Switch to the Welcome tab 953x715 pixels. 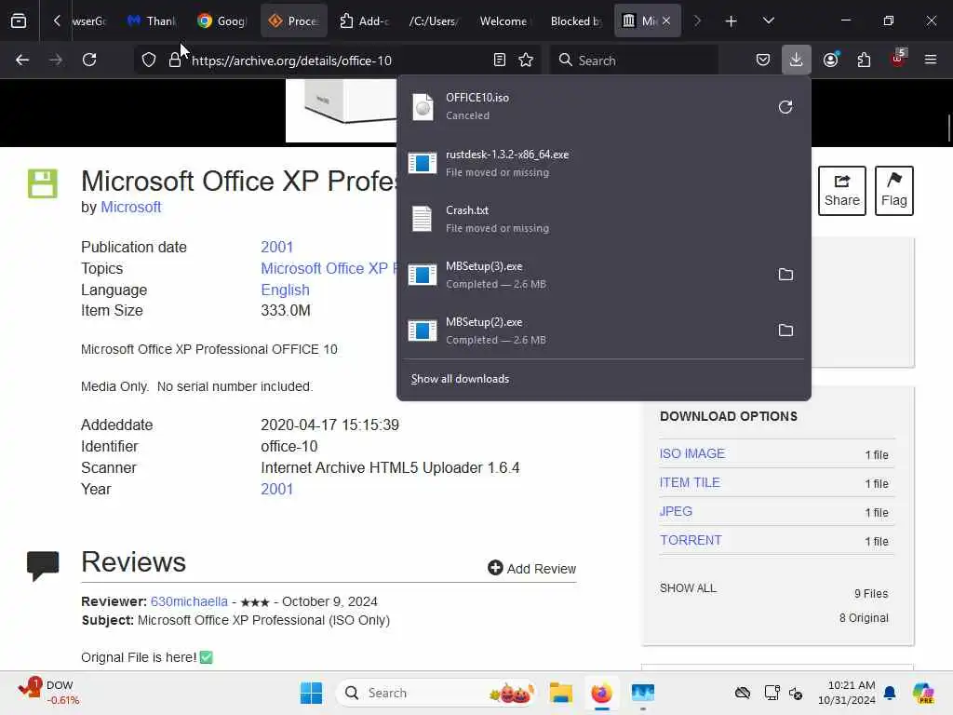pos(505,21)
